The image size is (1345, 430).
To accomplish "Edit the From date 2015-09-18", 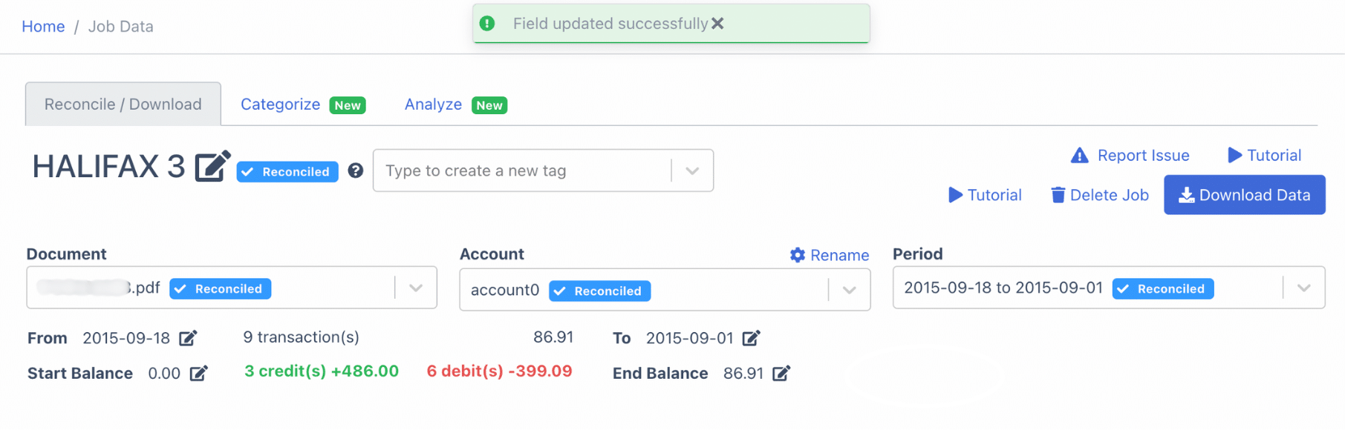I will [189, 337].
